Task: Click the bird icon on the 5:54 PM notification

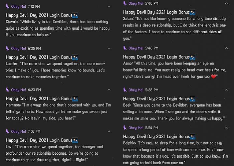Action: [125, 128]
